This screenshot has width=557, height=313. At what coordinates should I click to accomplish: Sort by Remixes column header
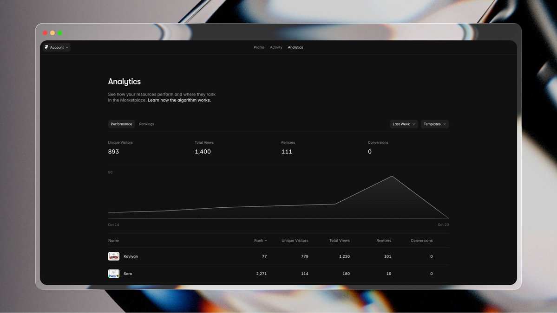tap(384, 240)
